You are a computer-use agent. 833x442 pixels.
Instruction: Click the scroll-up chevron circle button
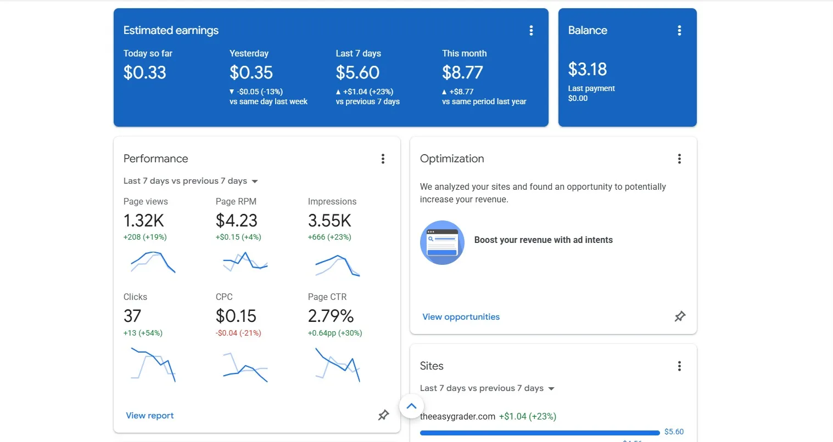[411, 406]
